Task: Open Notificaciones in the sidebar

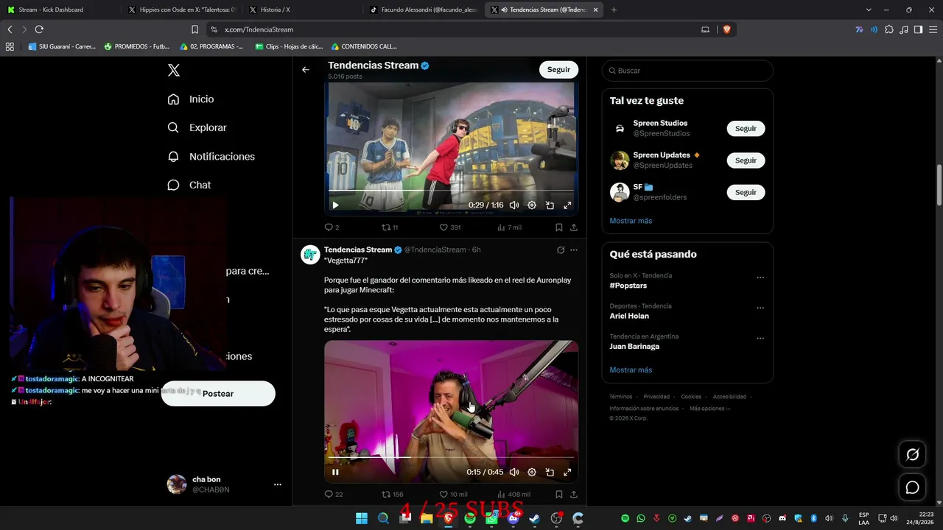Action: tap(211, 157)
